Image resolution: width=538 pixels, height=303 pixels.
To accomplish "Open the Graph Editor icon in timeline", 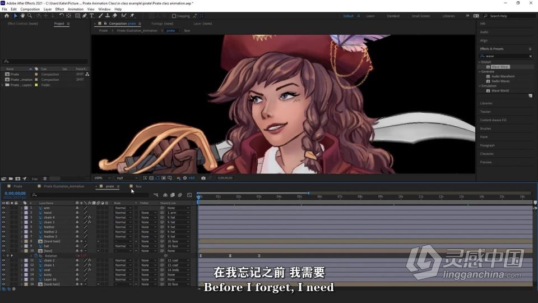I will [x=189, y=195].
